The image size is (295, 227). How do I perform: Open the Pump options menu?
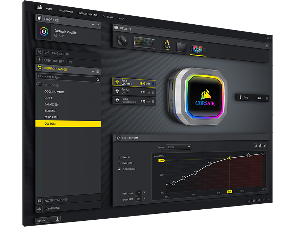tap(153, 102)
